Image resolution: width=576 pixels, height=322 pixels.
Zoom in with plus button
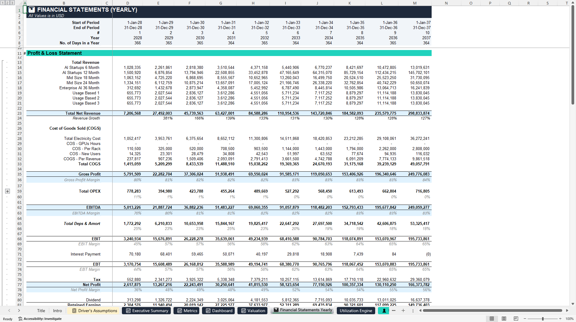[560, 319]
